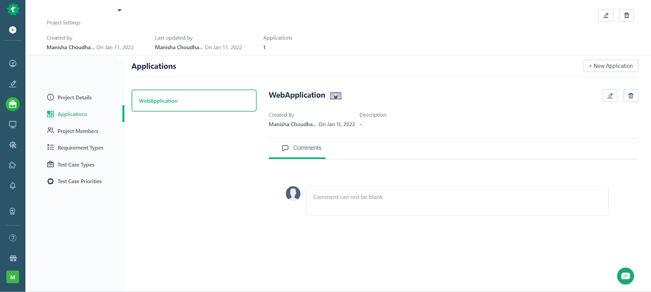Expand the project selector dropdown arrow
651x292 pixels.
(x=120, y=10)
